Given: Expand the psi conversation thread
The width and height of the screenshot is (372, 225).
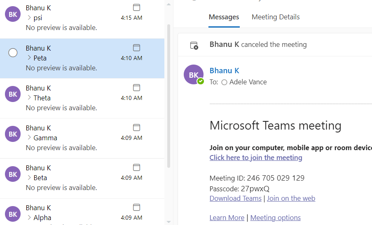Looking at the screenshot, I should [29, 18].
